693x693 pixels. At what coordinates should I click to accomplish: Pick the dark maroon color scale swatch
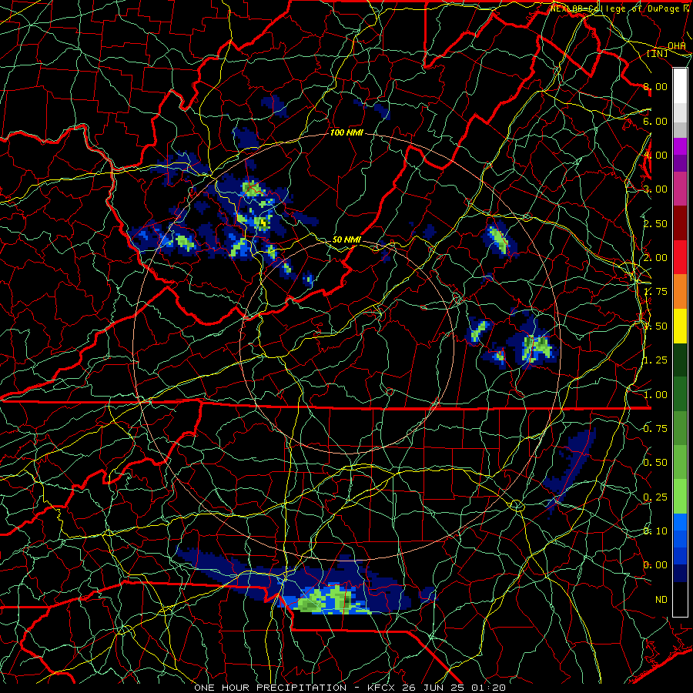point(680,223)
